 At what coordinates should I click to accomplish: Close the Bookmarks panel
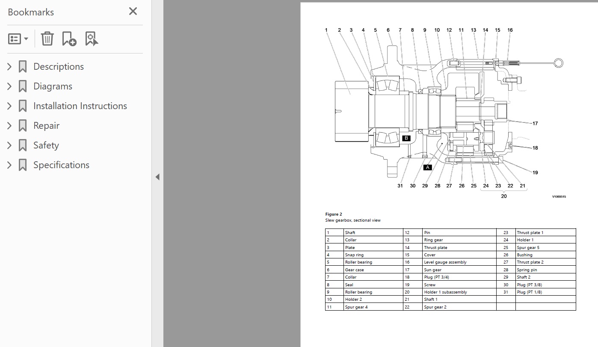(x=133, y=12)
